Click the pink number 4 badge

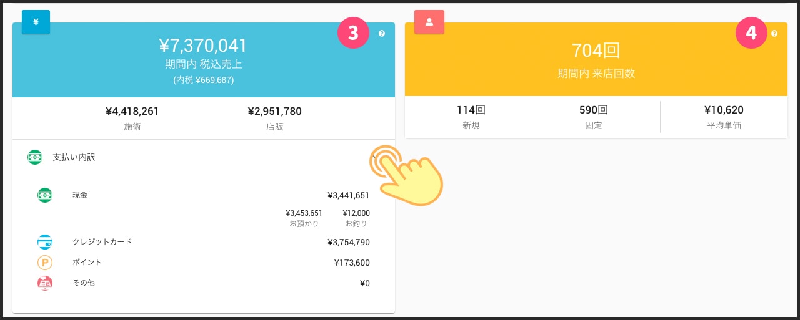tap(751, 33)
